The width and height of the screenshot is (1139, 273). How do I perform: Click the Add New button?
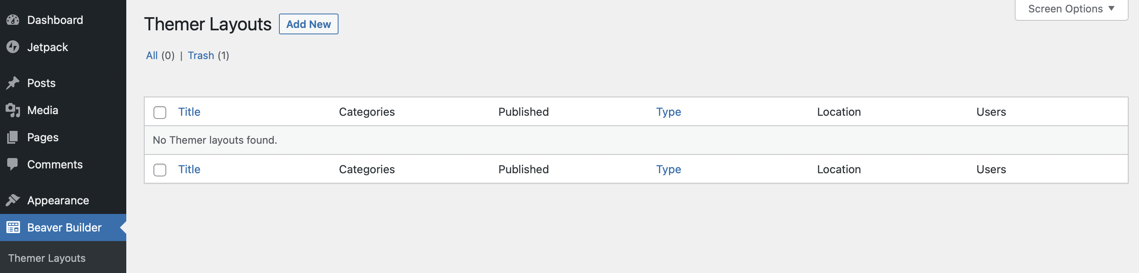tap(308, 24)
